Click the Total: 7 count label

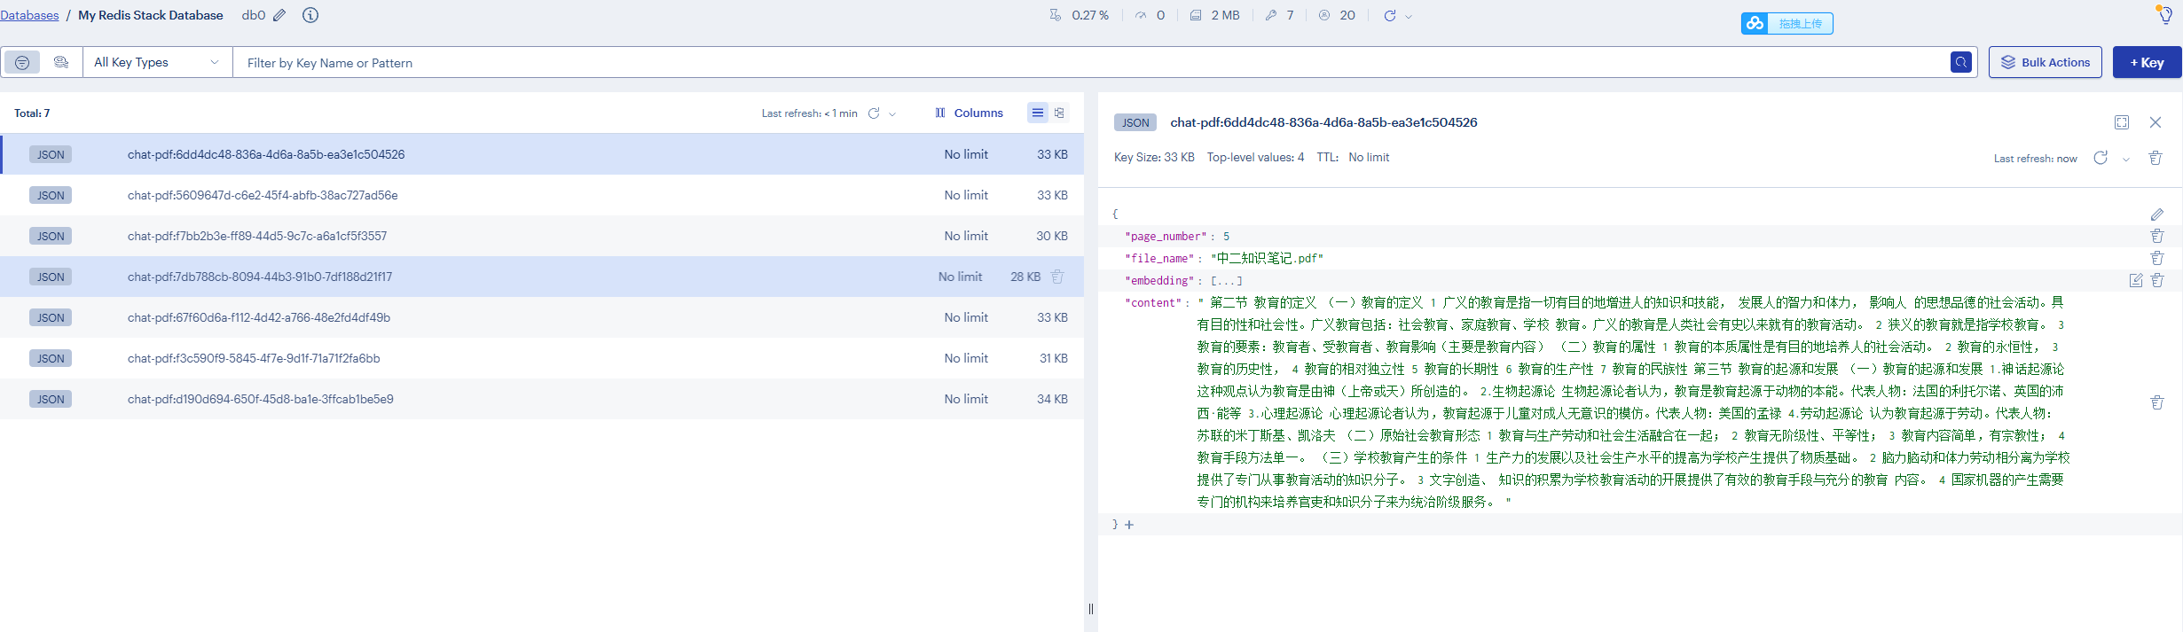(x=32, y=113)
